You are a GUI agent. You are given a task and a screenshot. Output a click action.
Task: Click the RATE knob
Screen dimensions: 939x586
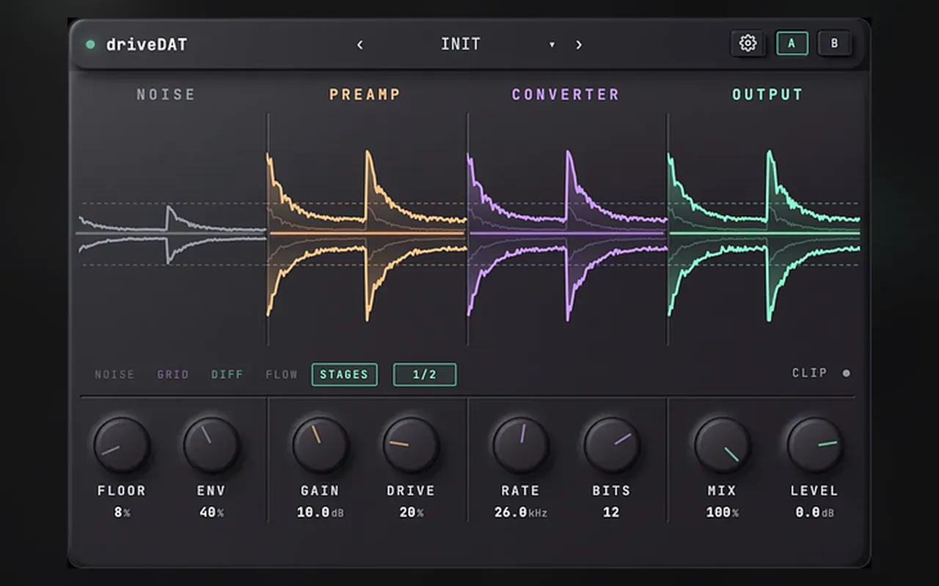point(521,445)
